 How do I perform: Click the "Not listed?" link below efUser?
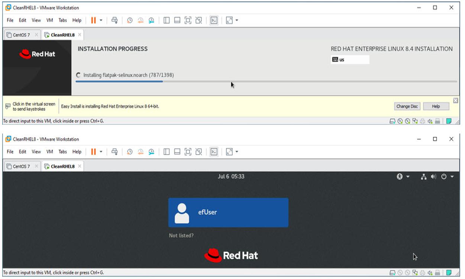pyautogui.click(x=181, y=236)
